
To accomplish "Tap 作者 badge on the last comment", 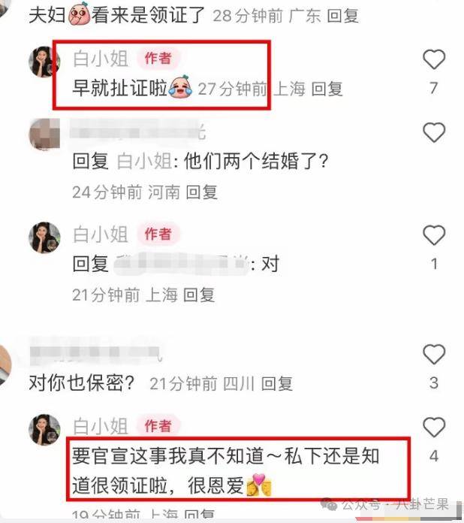I will click(158, 425).
